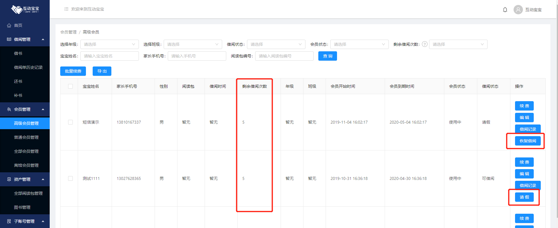Collapse the 借阅管理 menu arrow

pyautogui.click(x=43, y=39)
